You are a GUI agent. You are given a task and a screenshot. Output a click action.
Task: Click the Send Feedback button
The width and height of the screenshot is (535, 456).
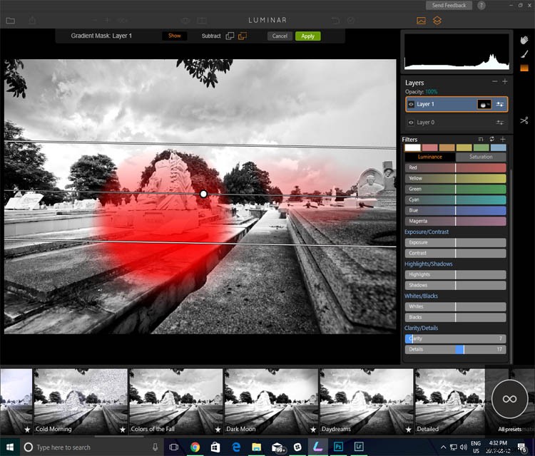(x=449, y=5)
